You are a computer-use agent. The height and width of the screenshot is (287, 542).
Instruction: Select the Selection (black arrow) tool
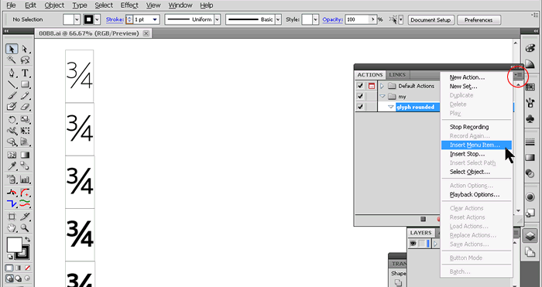tap(12, 49)
